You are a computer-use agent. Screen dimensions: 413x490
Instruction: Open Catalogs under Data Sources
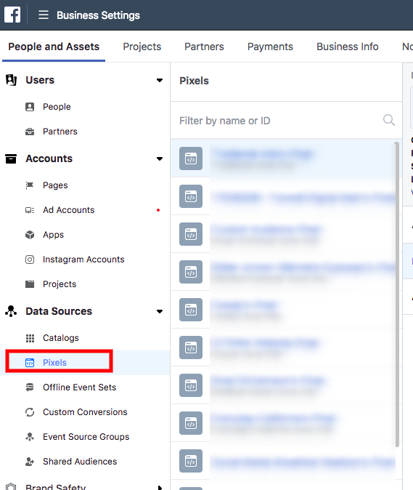coord(61,338)
